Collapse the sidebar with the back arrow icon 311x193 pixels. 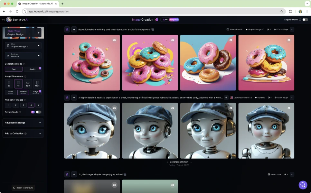pyautogui.click(x=3, y=20)
